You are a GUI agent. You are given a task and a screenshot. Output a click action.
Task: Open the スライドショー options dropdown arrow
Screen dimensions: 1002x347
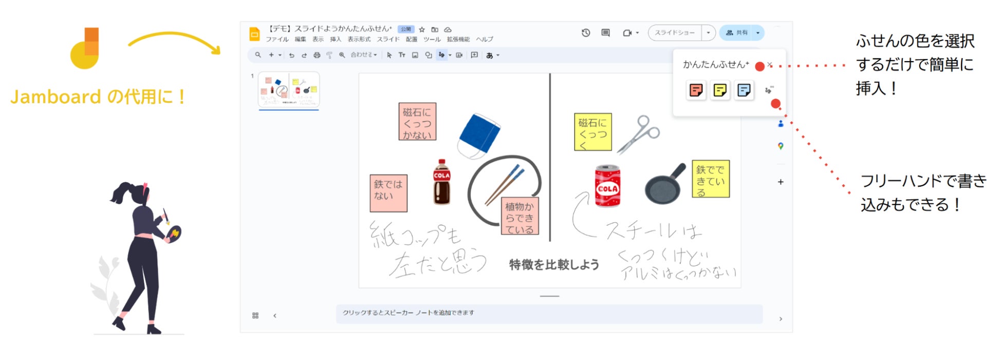point(708,33)
